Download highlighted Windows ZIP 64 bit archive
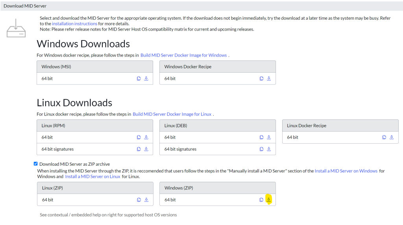This screenshot has height=225, width=403. pyautogui.click(x=269, y=200)
